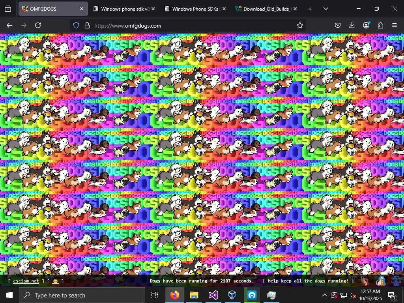404x303 pixels.
Task: Open Firefox account menu
Action: tap(366, 25)
